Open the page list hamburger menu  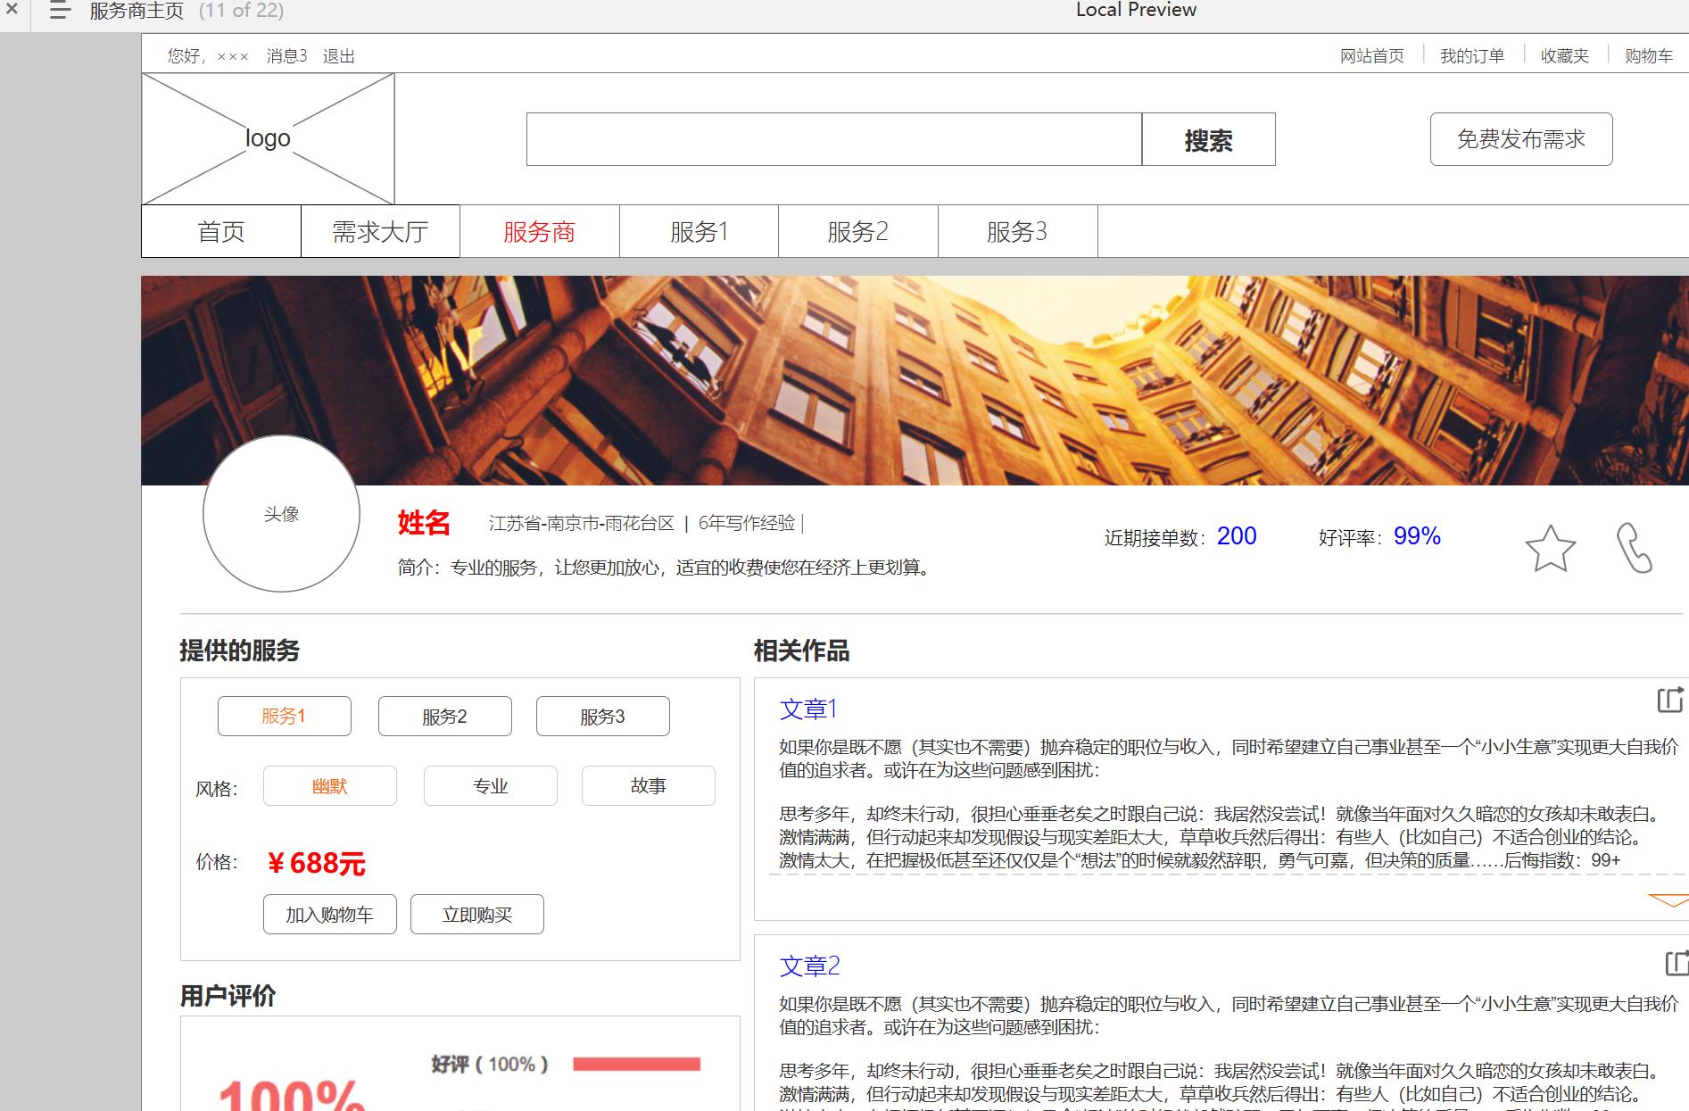click(60, 11)
